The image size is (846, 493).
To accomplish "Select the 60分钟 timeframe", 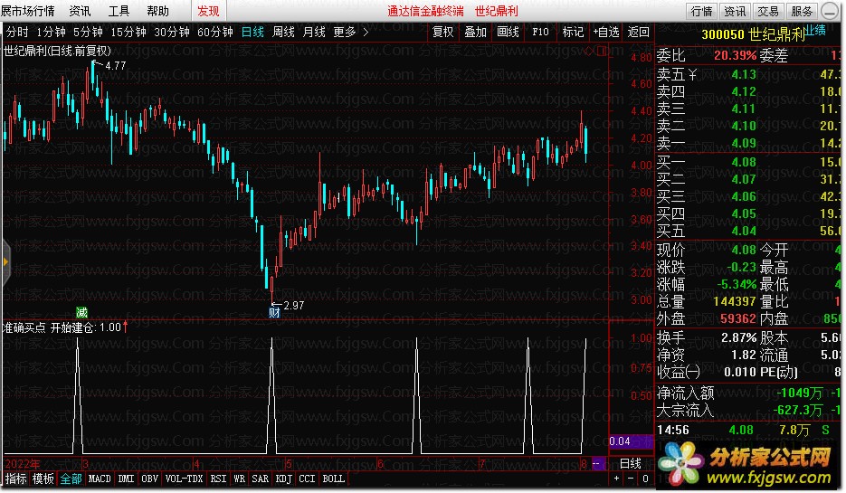I will (214, 33).
